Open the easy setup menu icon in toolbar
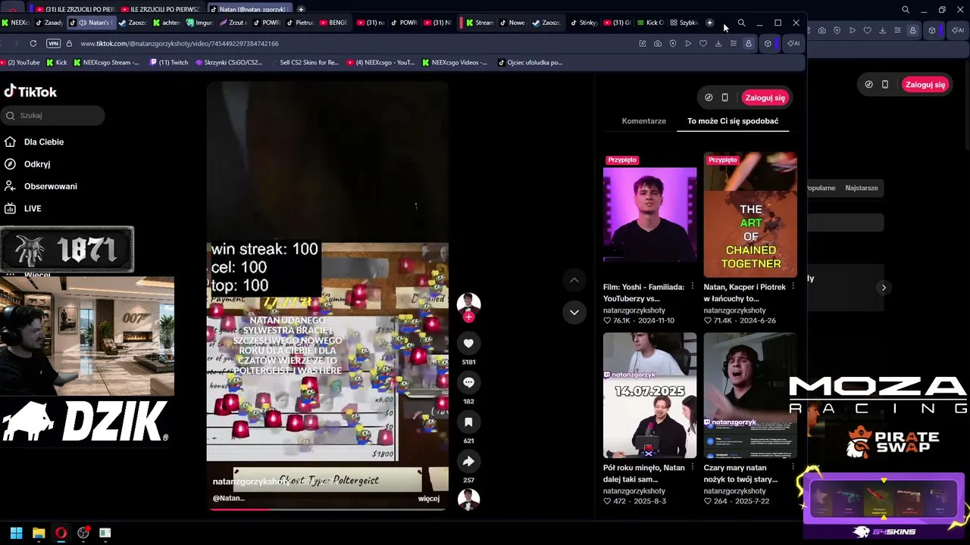Screen dimensions: 970x545 (x=734, y=43)
